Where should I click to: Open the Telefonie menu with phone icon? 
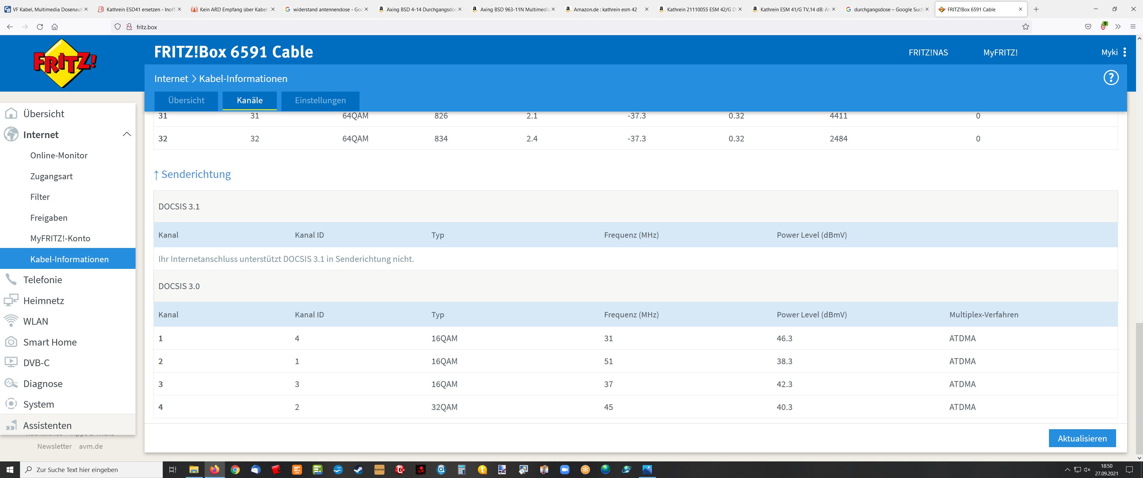(42, 280)
